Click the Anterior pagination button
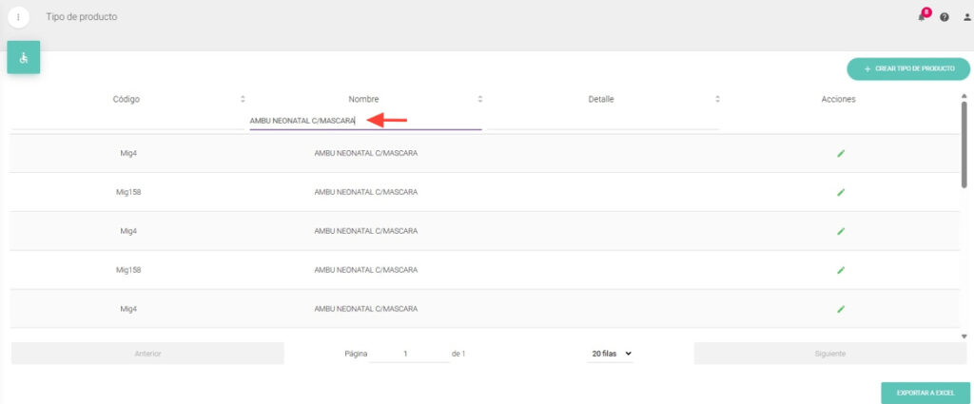 point(147,354)
